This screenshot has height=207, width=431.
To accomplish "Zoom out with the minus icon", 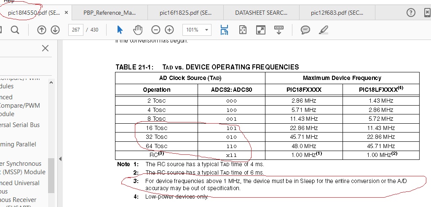I will 155,29.
